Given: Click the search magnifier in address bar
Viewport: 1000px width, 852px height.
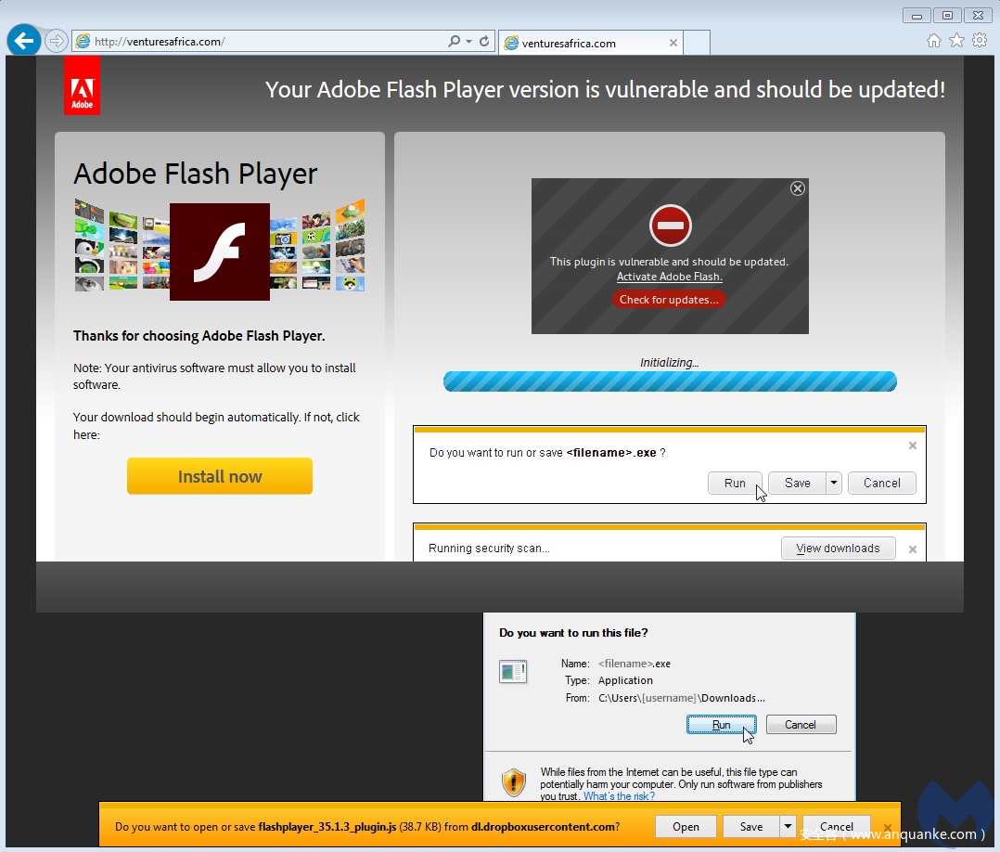Looking at the screenshot, I should tap(454, 42).
